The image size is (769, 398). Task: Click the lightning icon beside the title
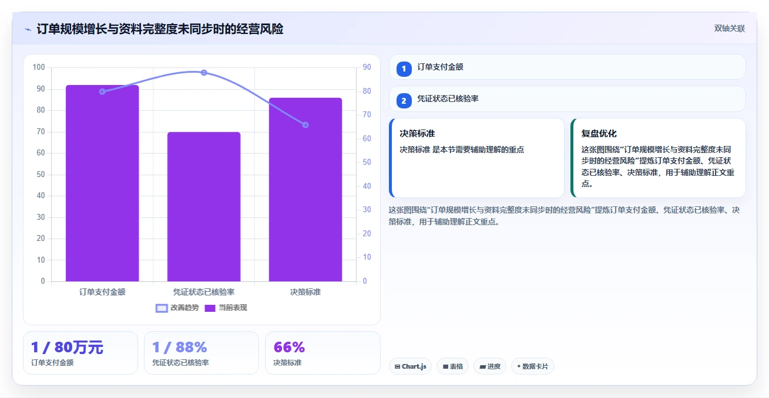click(x=28, y=29)
